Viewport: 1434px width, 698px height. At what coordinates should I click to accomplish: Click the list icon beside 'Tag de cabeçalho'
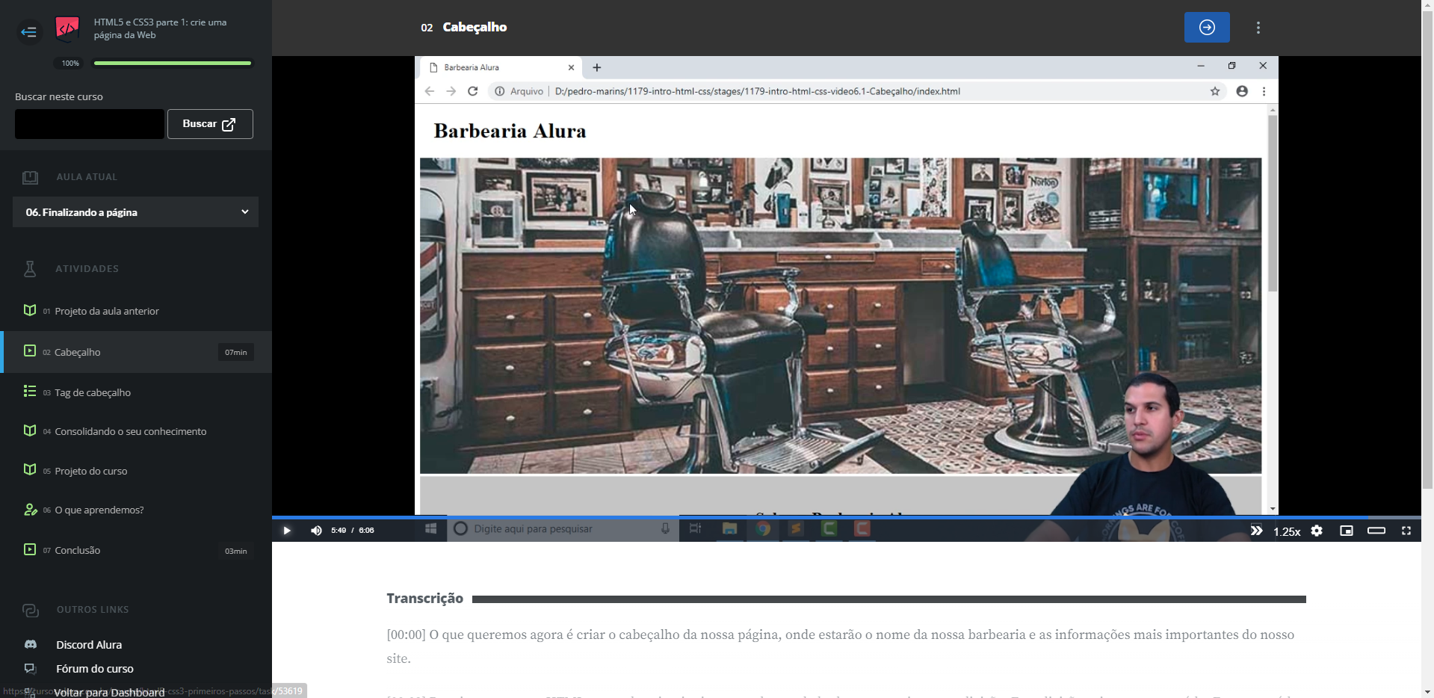(x=30, y=391)
